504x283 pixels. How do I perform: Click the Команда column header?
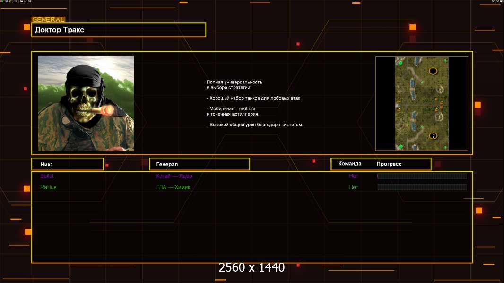(x=350, y=164)
